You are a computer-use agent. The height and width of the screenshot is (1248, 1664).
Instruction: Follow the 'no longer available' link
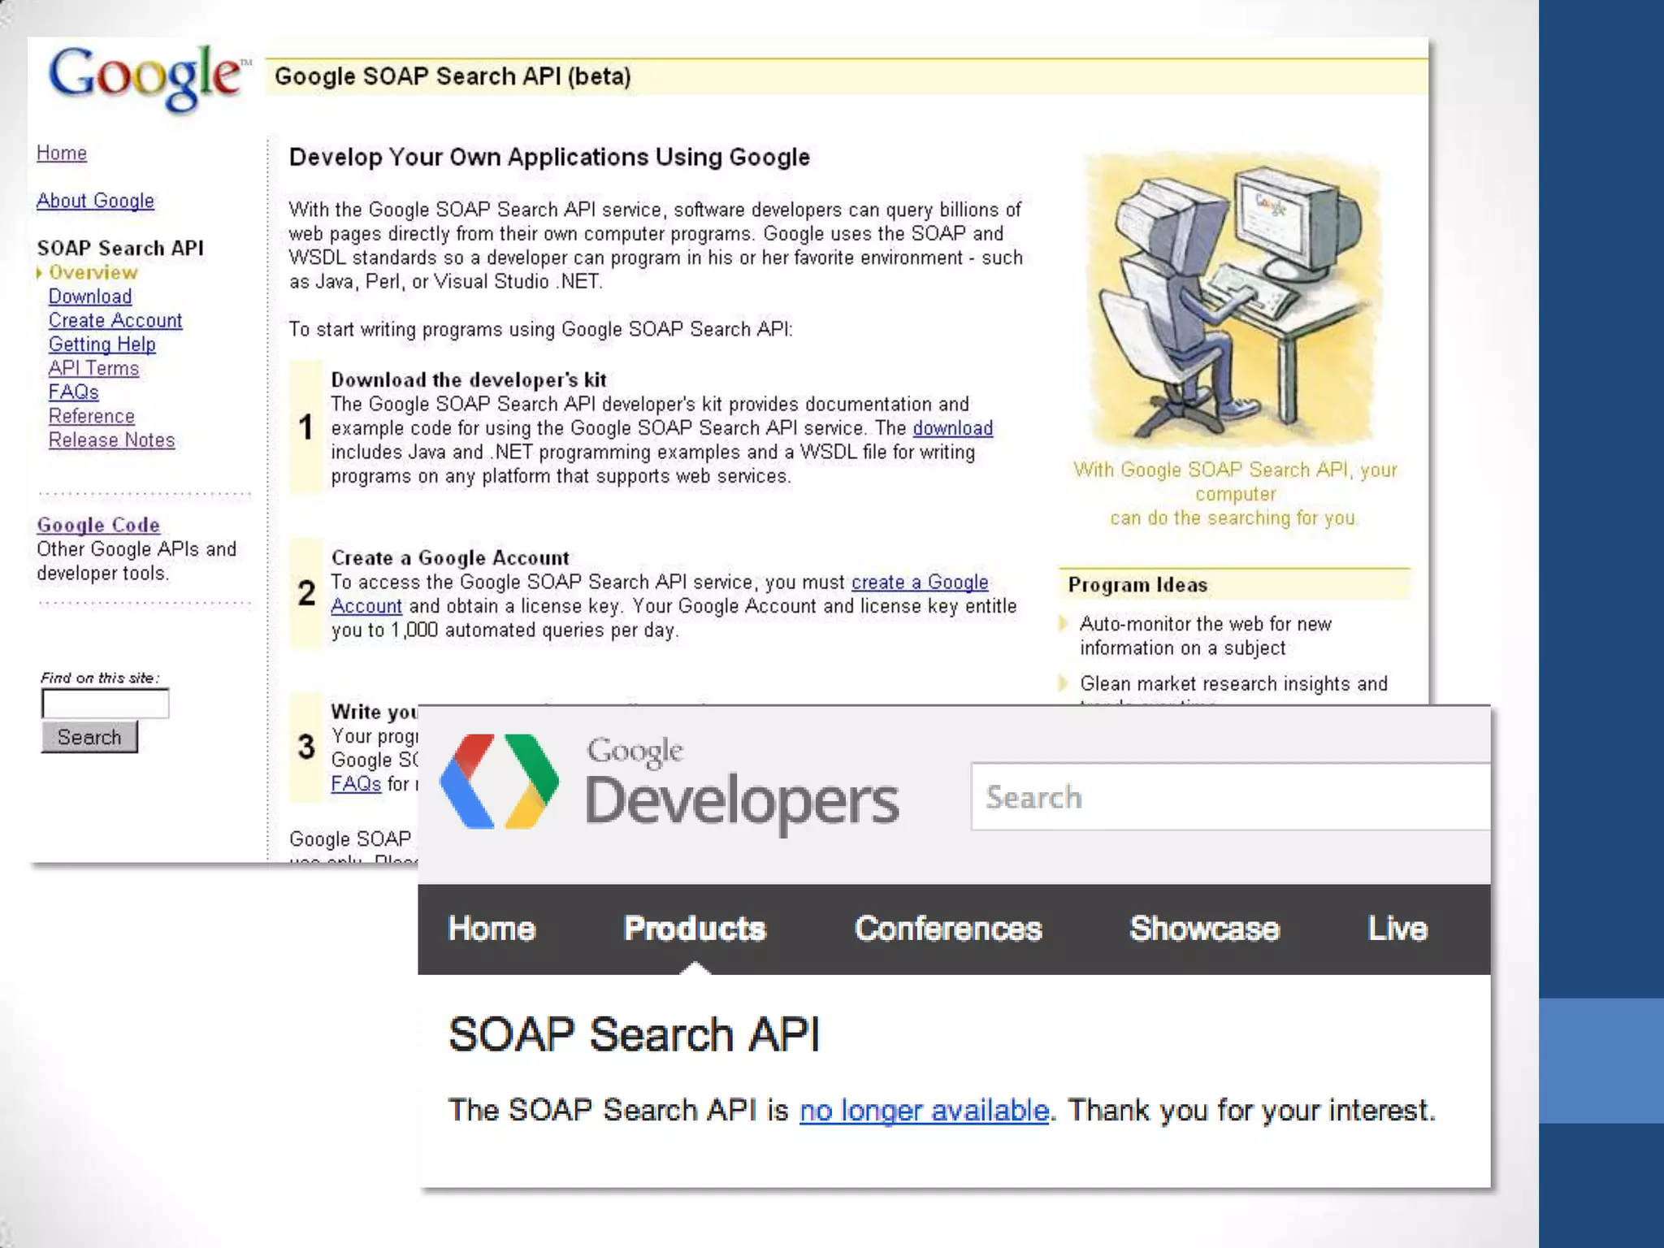coord(924,1111)
